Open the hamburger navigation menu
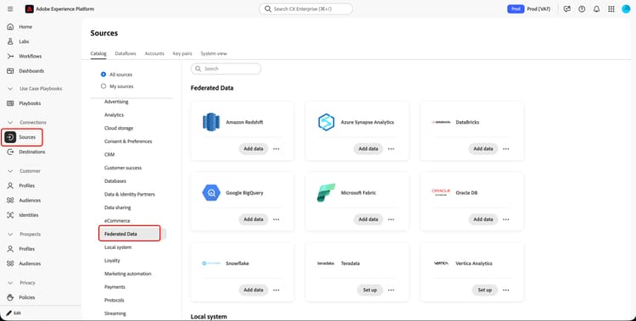Viewport: 636px width, 321px height. coord(10,9)
